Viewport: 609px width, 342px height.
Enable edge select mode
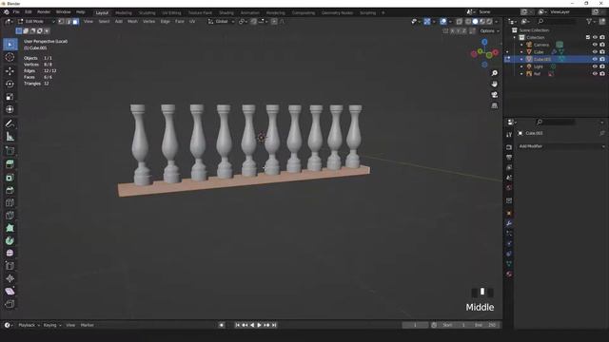point(69,22)
